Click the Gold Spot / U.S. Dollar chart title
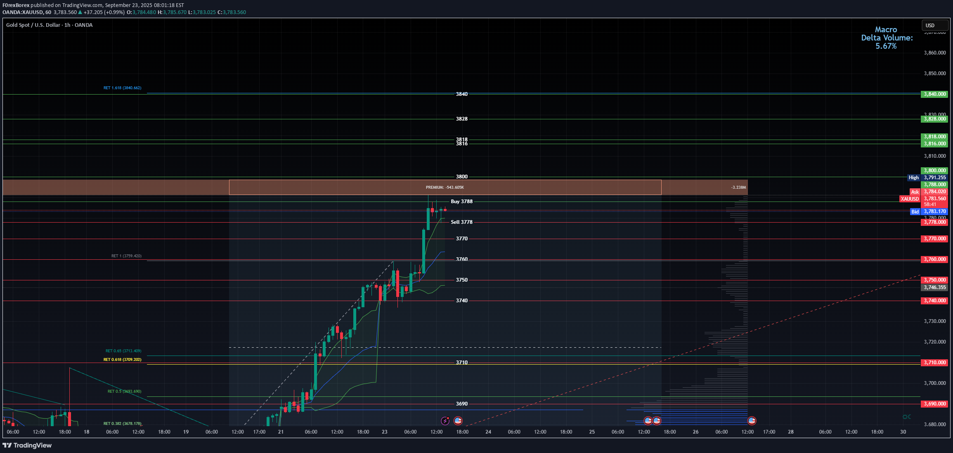The height and width of the screenshot is (453, 953). pos(49,25)
